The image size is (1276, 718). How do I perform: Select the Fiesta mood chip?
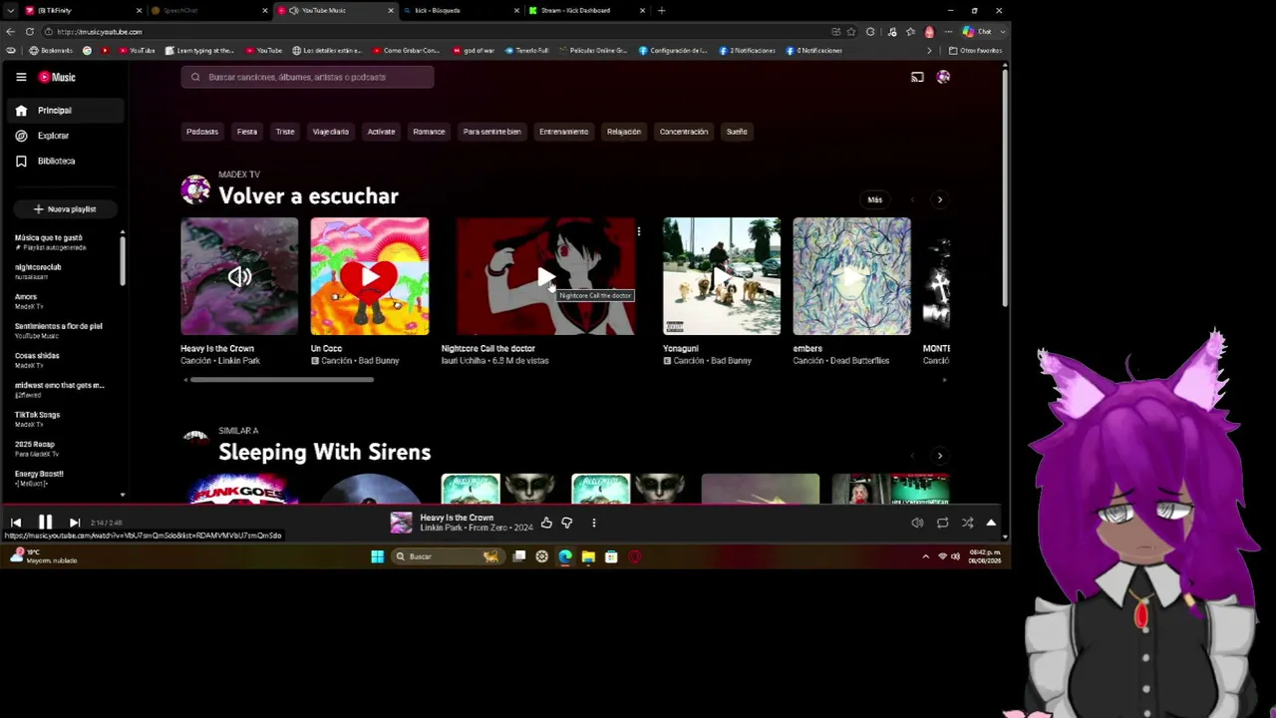(247, 132)
